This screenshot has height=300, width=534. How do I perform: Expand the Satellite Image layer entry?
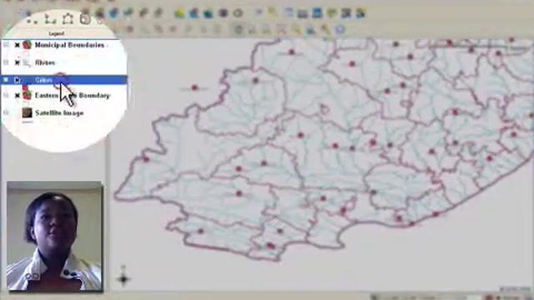pos(6,112)
